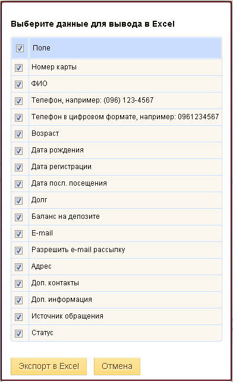
Task: Uncheck the Номер карты checkbox
Action: click(19, 68)
